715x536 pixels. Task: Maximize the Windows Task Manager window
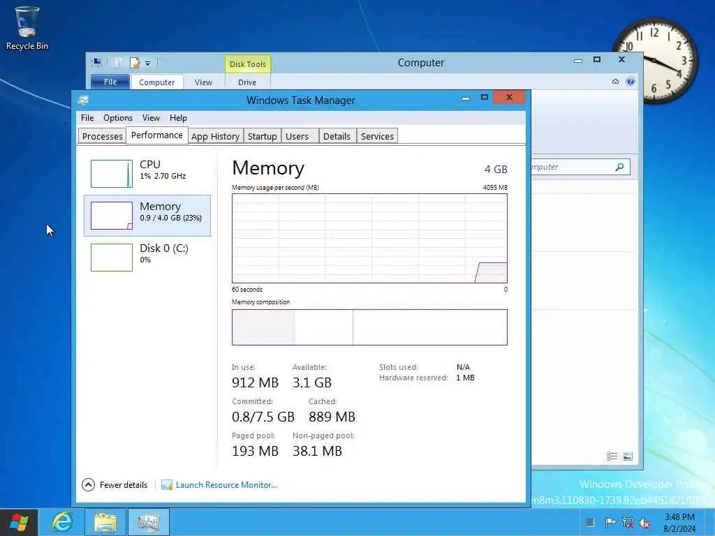coord(485,98)
